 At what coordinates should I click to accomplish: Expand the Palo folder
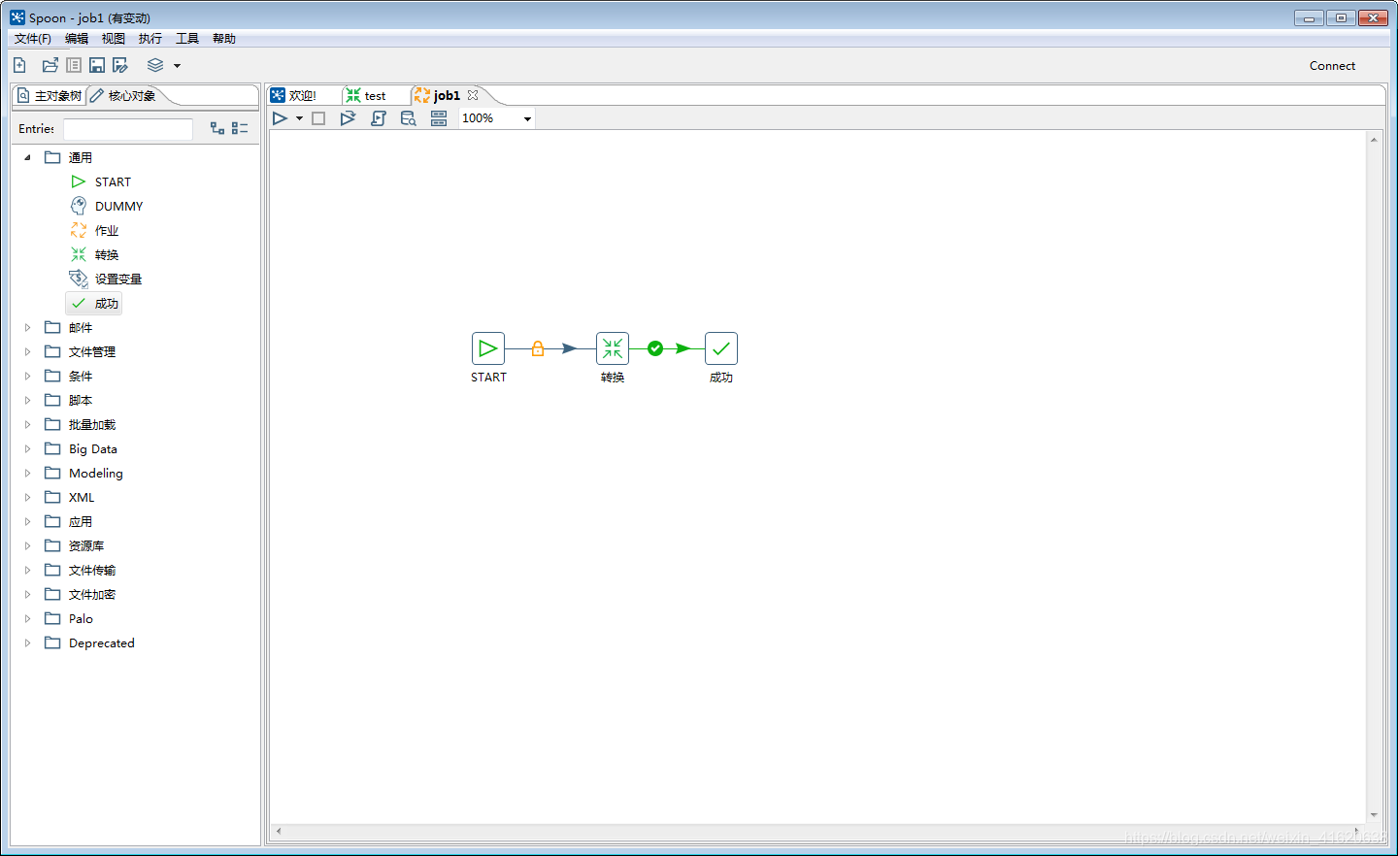[27, 618]
